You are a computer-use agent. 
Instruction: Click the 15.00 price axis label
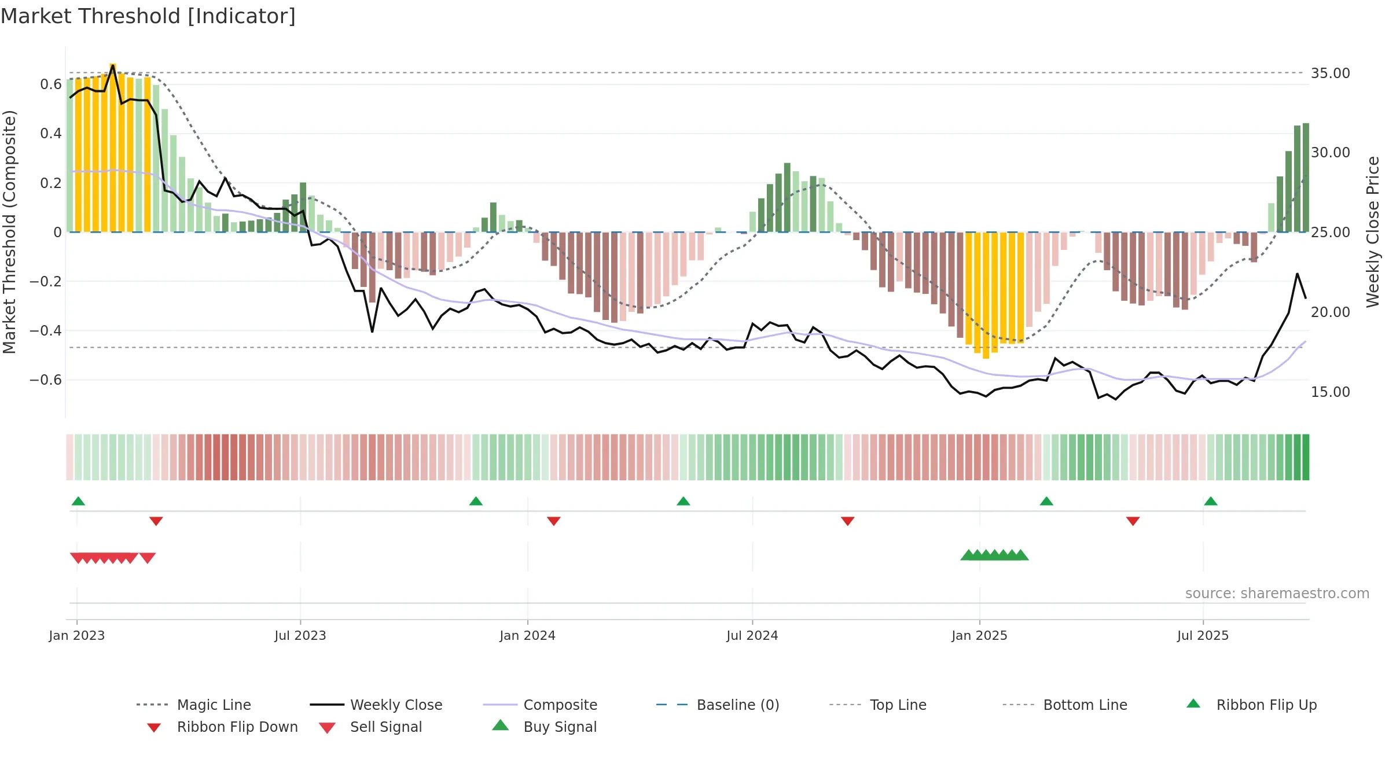coord(1331,392)
